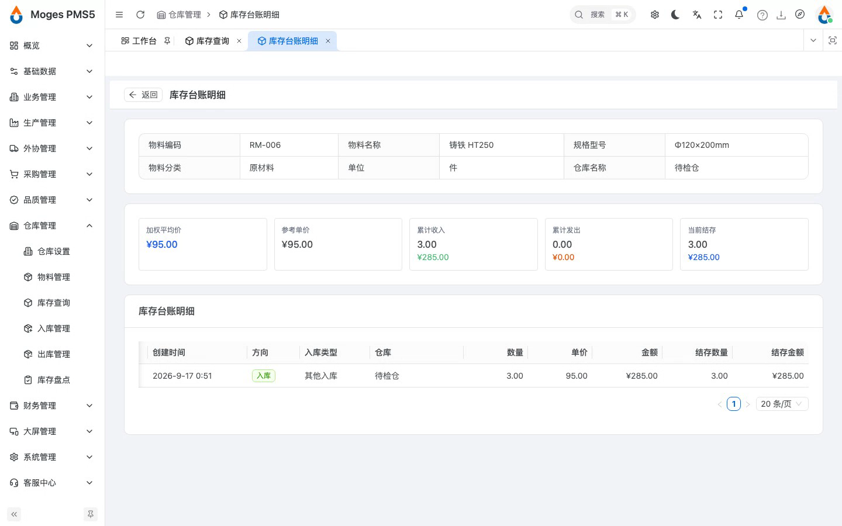
Task: Expand the 采购管理 menu
Action: pos(53,174)
